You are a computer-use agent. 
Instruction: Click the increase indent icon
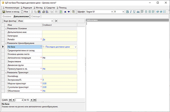pos(161,12)
